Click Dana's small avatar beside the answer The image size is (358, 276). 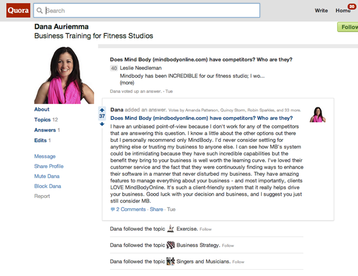318,114
